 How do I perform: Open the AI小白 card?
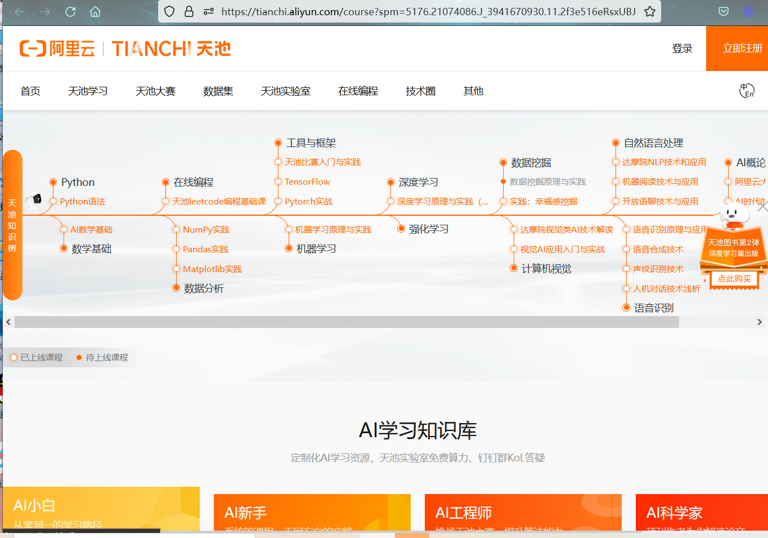(101, 509)
